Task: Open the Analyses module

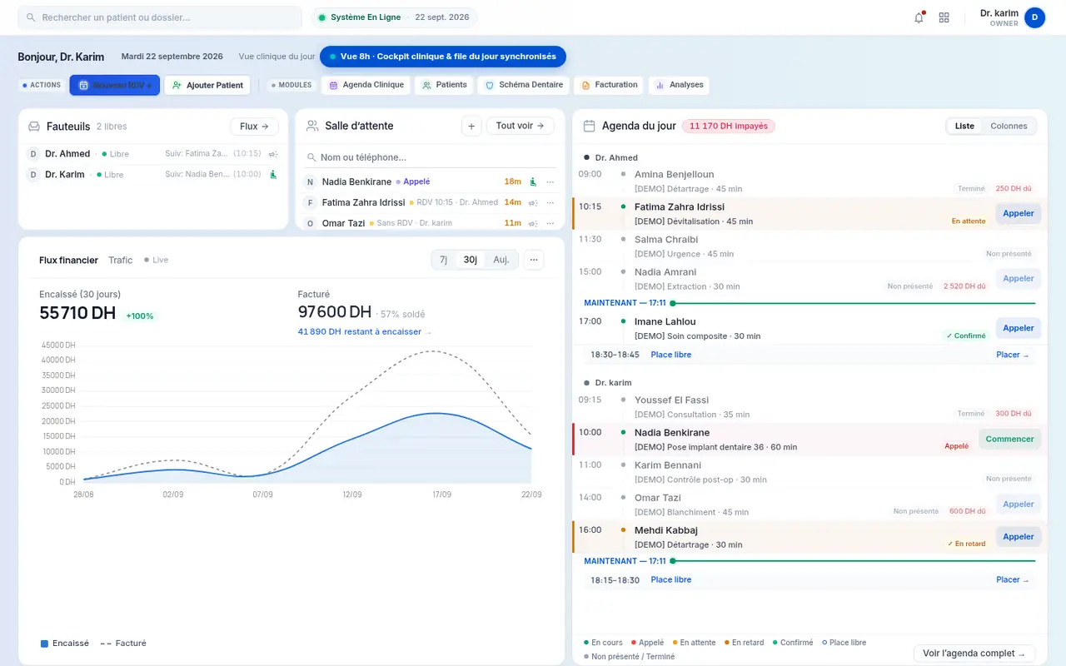Action: (679, 85)
